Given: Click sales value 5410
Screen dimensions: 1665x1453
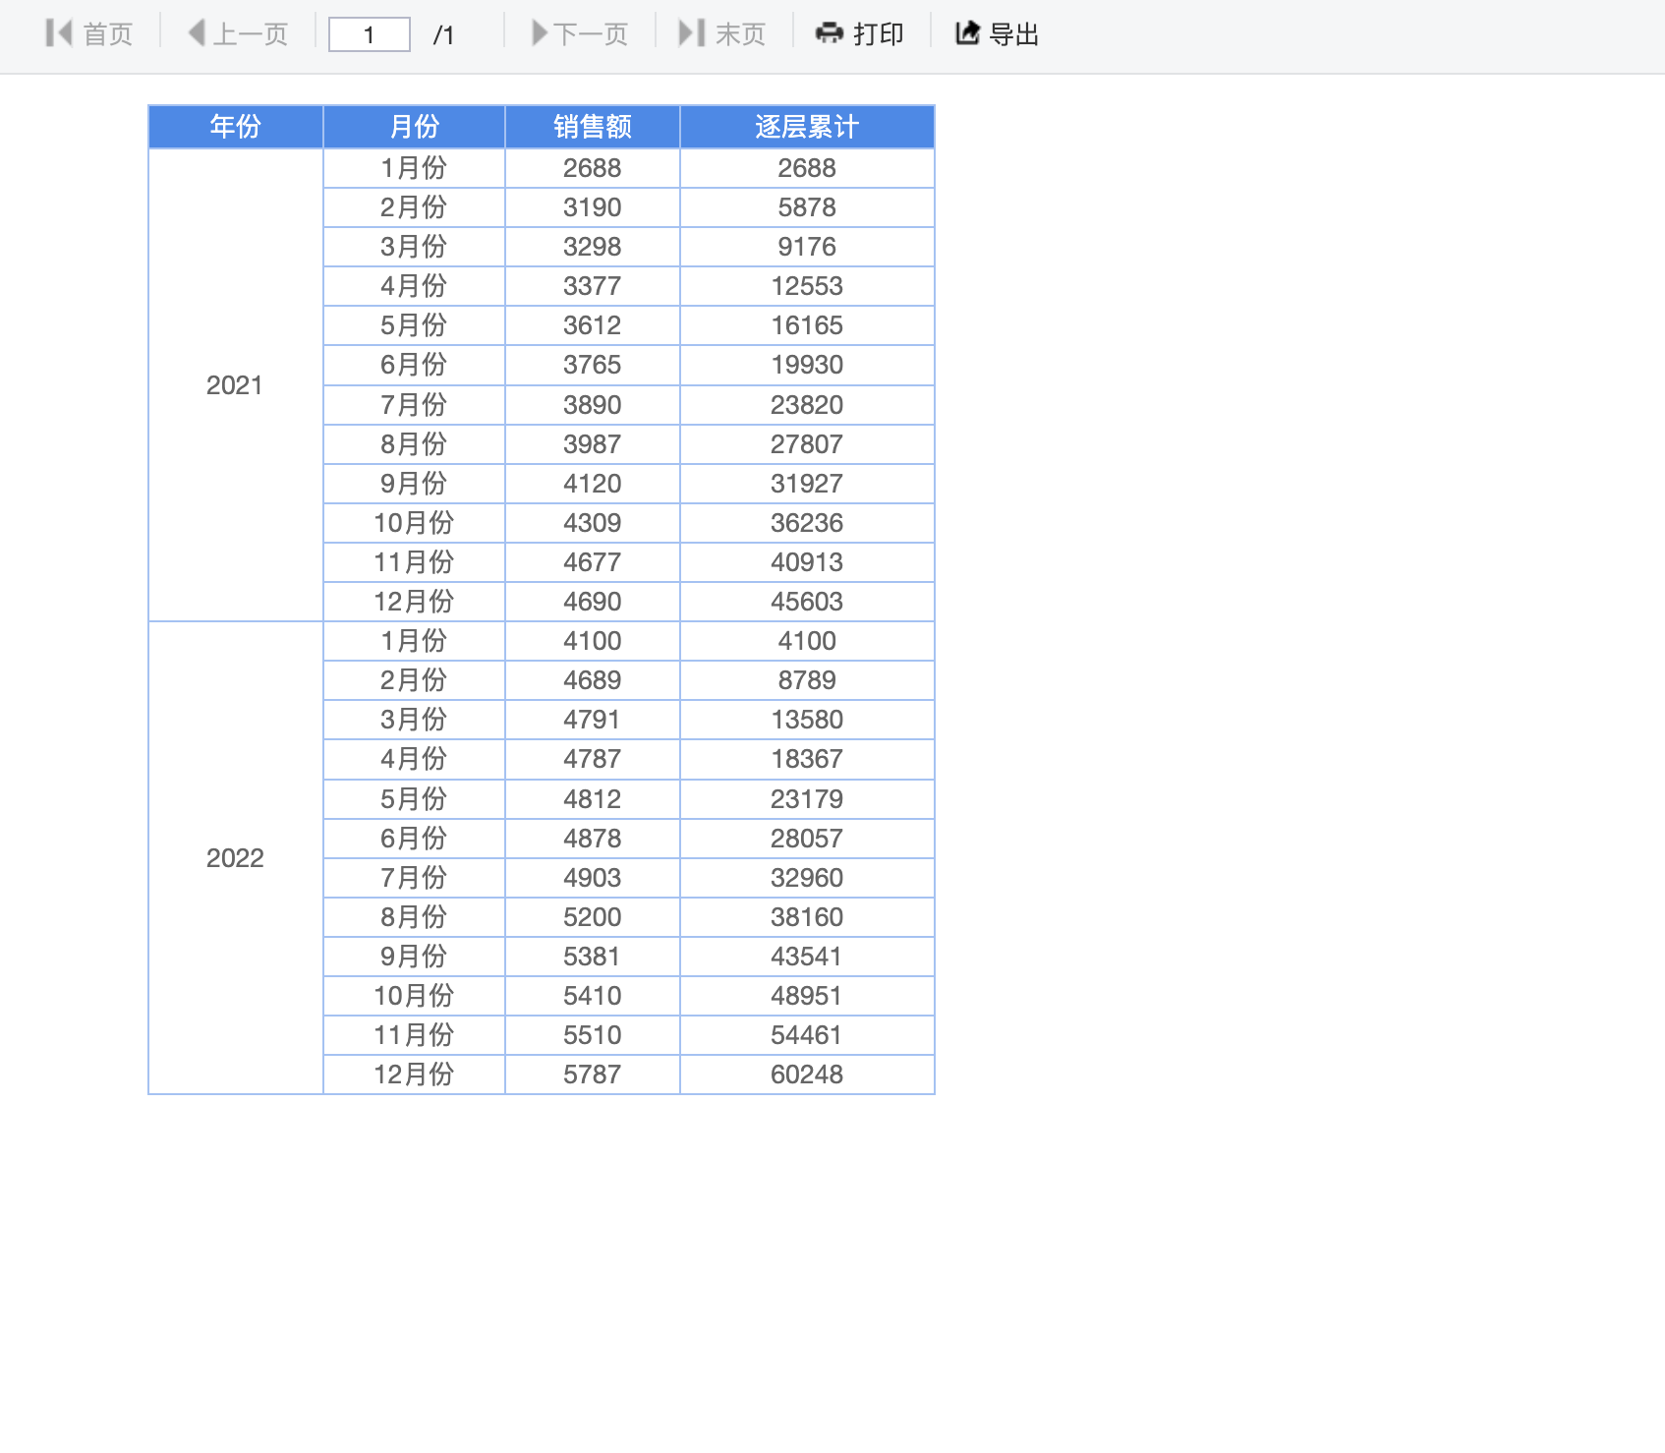Looking at the screenshot, I should point(593,996).
